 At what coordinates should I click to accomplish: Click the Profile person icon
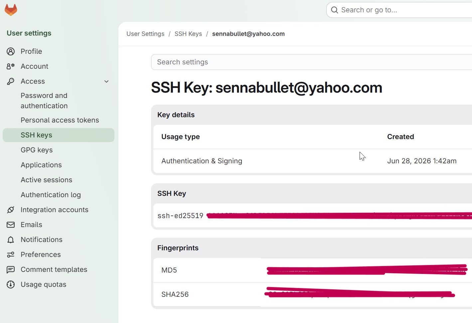pos(11,51)
